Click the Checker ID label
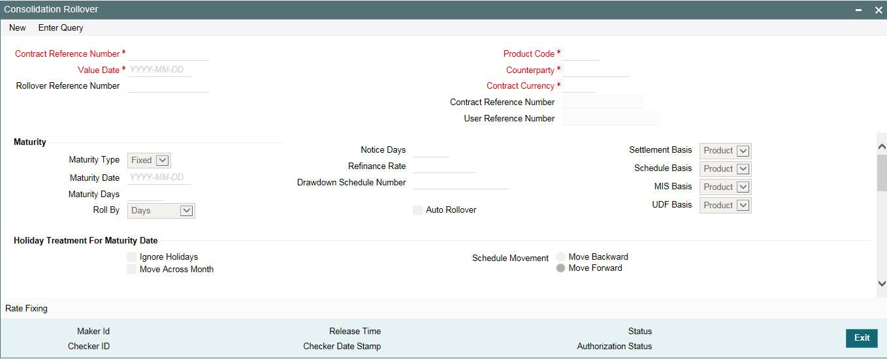Viewport: 887px width, 359px height. [89, 346]
